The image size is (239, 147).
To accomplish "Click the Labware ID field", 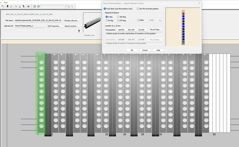I will tap(30, 26).
